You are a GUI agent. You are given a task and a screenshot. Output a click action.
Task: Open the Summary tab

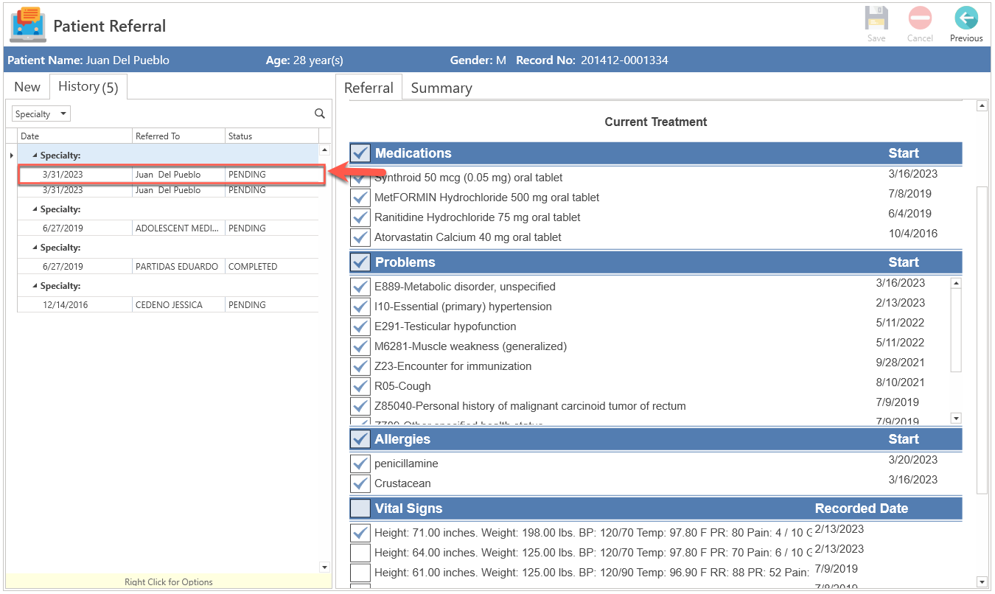click(441, 88)
